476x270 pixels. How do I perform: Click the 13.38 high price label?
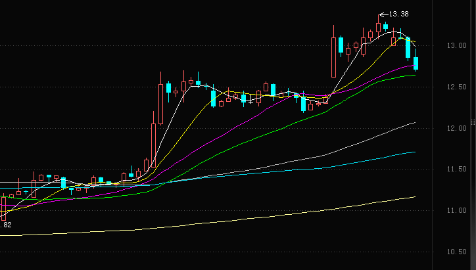398,14
